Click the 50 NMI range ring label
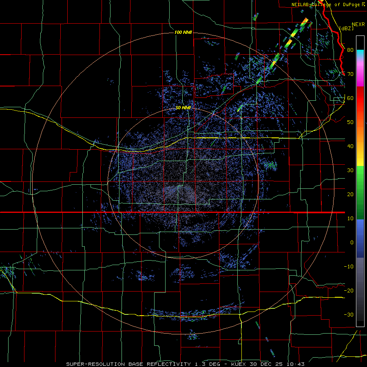367x367 pixels. pyautogui.click(x=183, y=108)
